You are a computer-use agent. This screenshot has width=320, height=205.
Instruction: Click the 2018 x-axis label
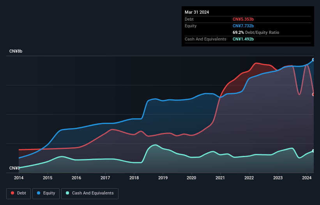coord(134,178)
